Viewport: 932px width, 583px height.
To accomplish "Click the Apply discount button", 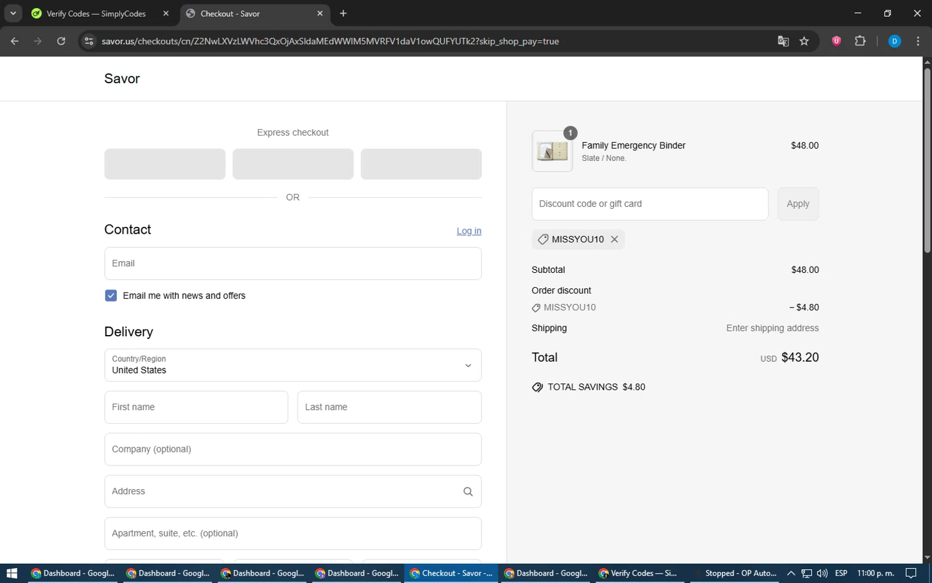I will point(798,204).
